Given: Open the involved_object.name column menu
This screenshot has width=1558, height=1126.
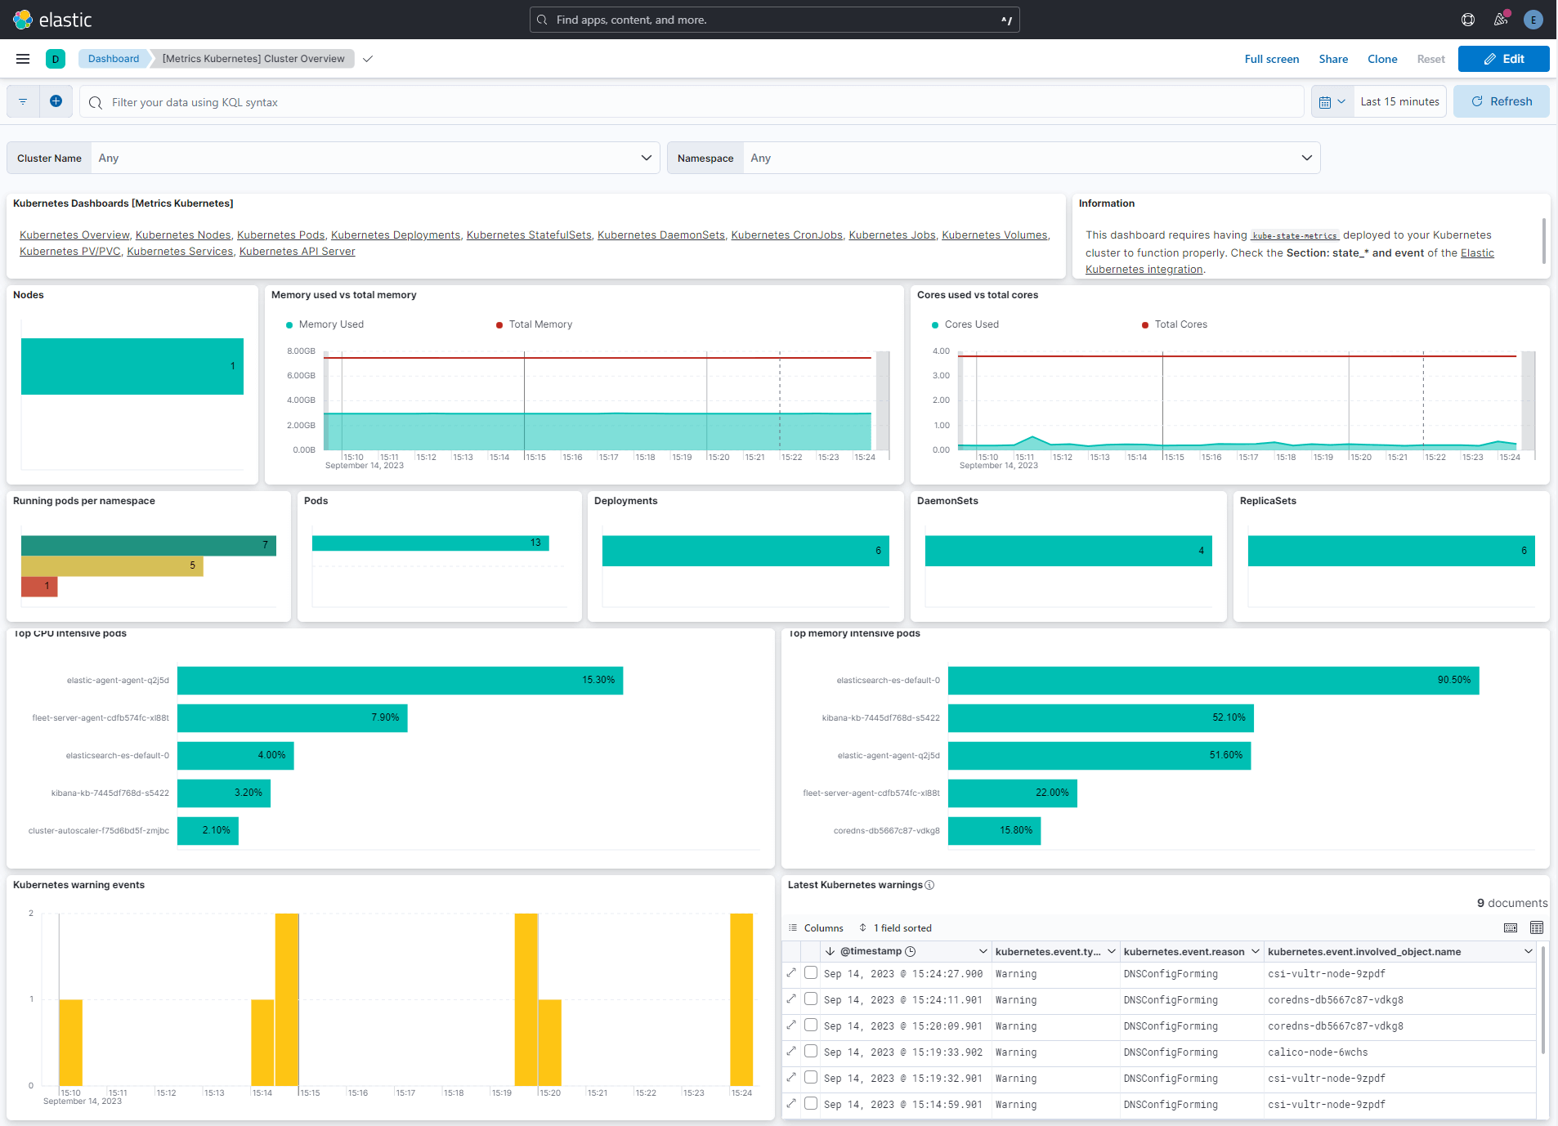Looking at the screenshot, I should point(1529,951).
